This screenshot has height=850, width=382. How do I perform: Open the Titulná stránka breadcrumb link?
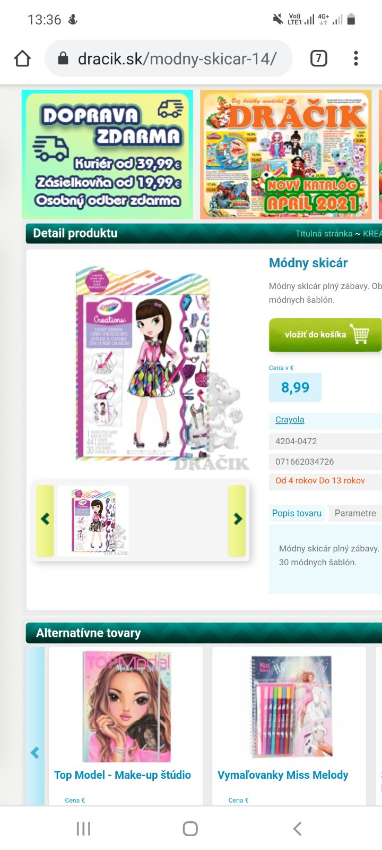pyautogui.click(x=324, y=234)
